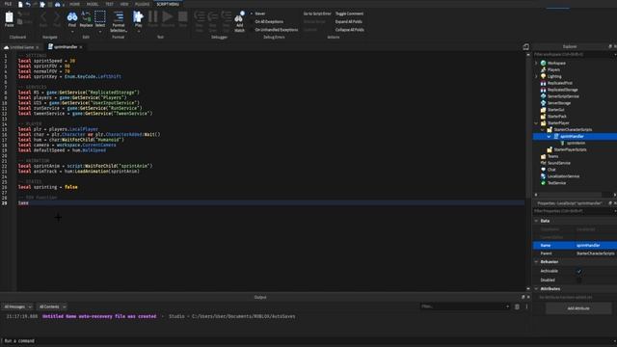The image size is (617, 347).
Task: Click the Select tool icon
Action: pyautogui.click(x=100, y=17)
